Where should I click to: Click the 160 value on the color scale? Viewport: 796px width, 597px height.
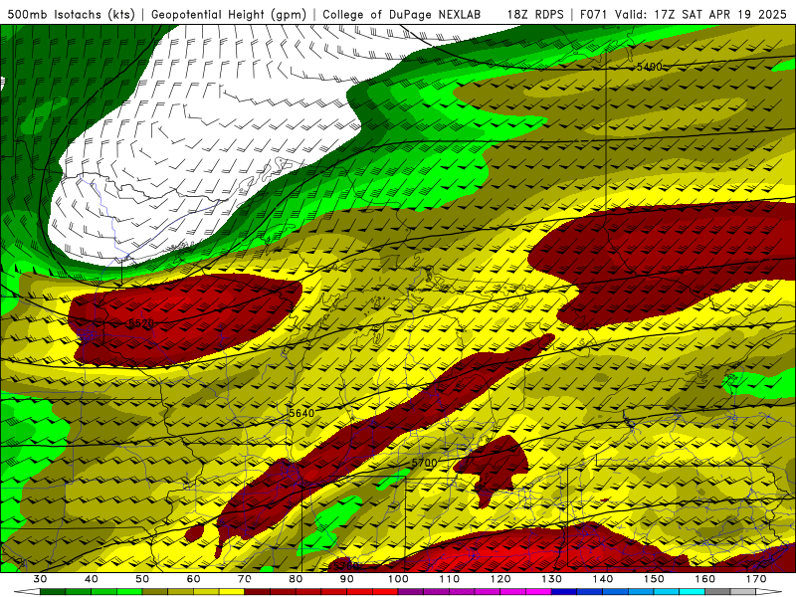pos(705,579)
